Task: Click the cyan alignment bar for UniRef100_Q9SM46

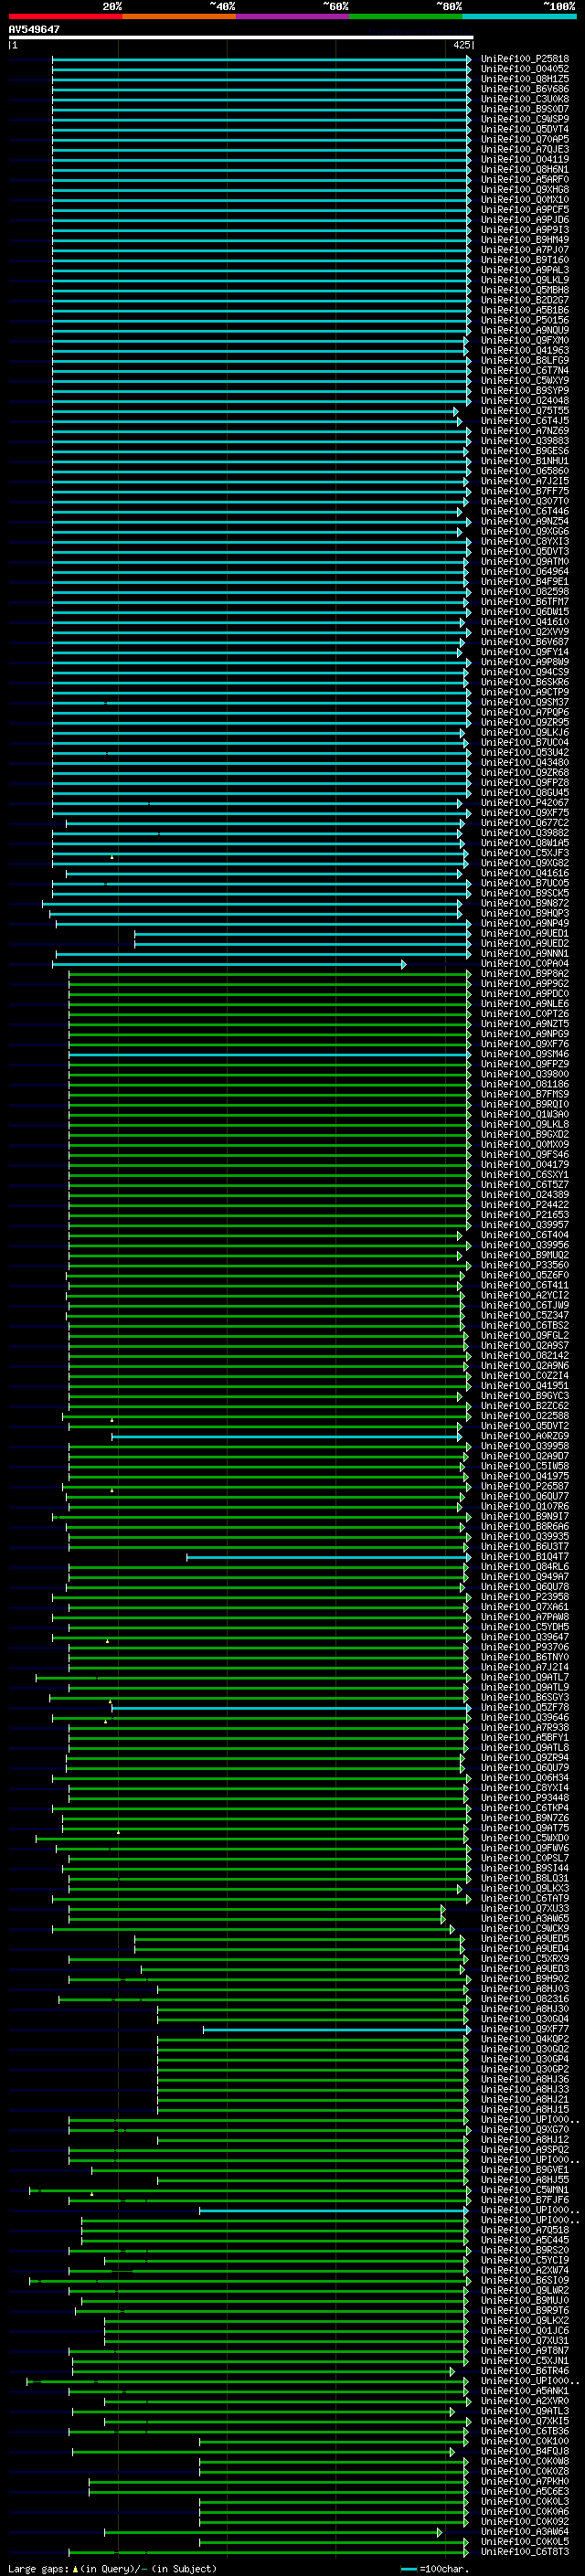Action: [x=268, y=1054]
